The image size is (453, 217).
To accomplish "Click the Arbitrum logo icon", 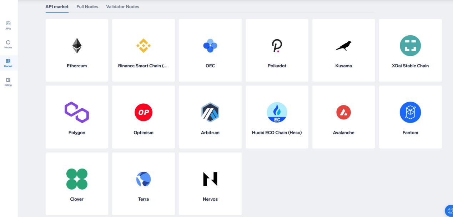I will pos(210,113).
